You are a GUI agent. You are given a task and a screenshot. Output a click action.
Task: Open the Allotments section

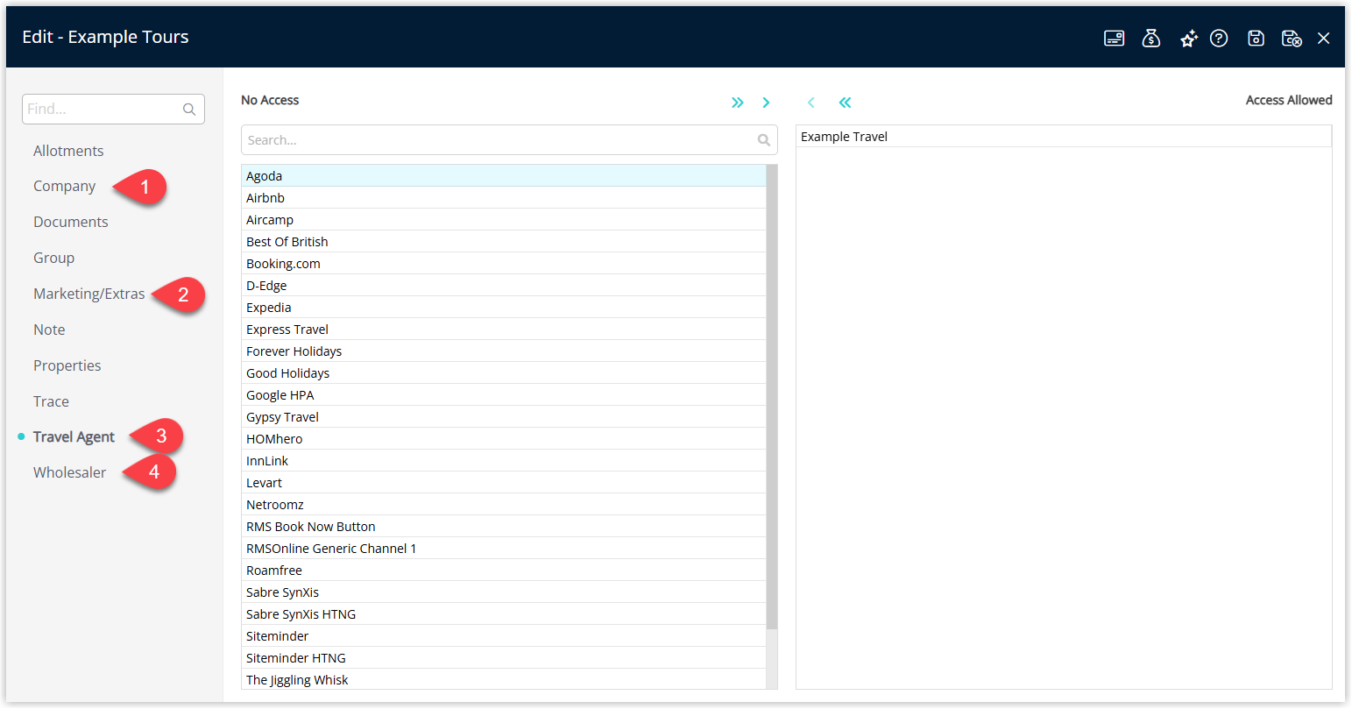click(x=68, y=151)
